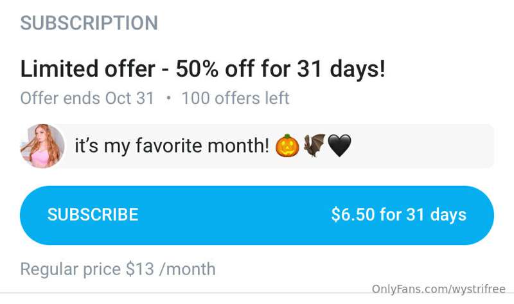Click the middle of the blue subscribe bar

tap(257, 215)
